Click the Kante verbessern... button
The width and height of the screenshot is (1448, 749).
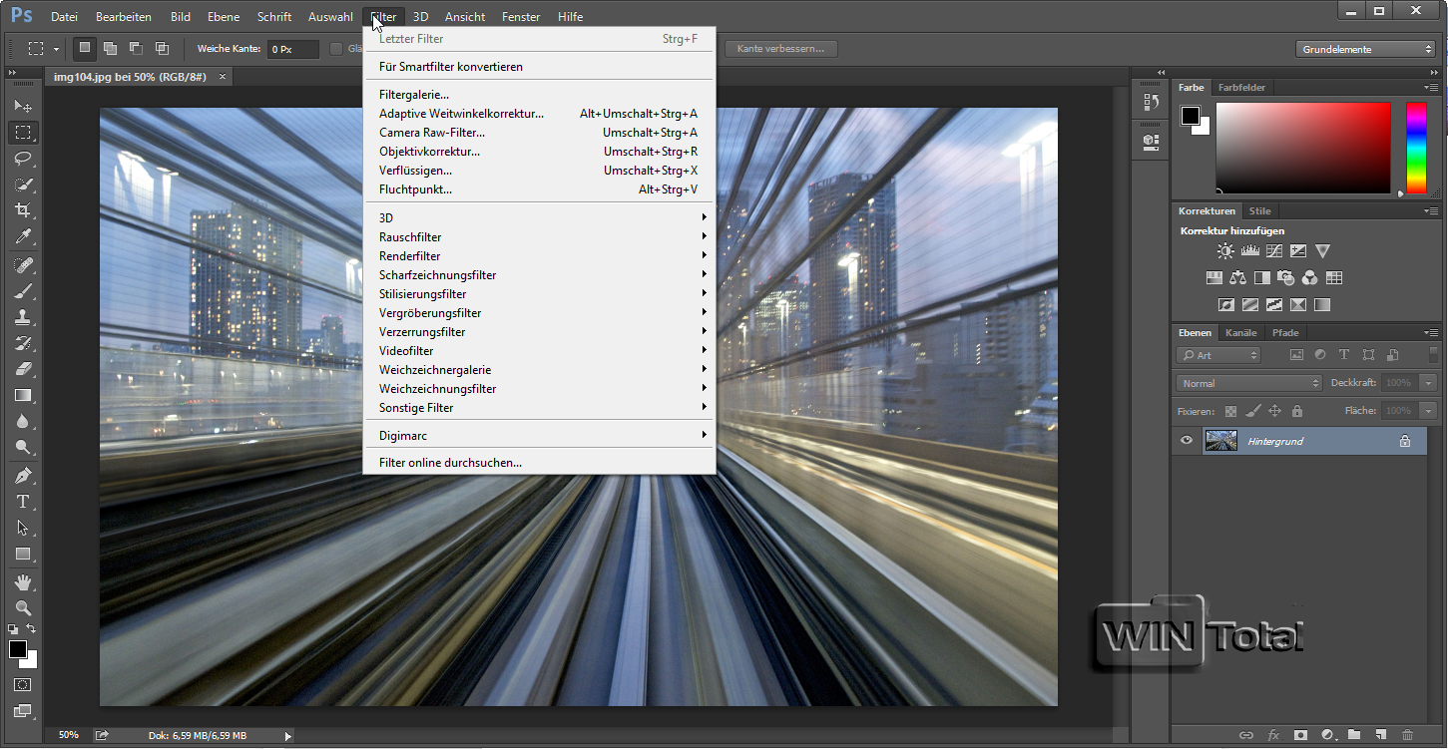pos(780,49)
